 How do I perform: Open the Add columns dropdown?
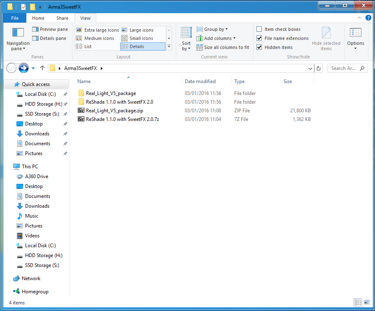click(x=216, y=38)
